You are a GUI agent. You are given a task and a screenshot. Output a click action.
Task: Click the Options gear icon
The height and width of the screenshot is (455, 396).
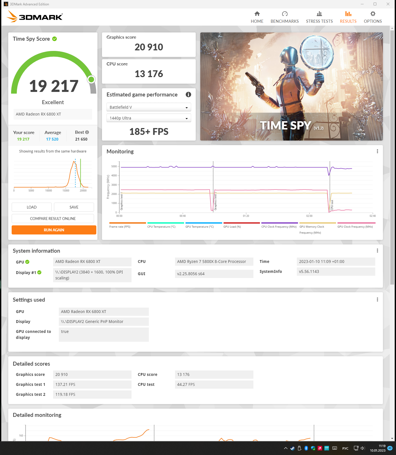(x=373, y=14)
